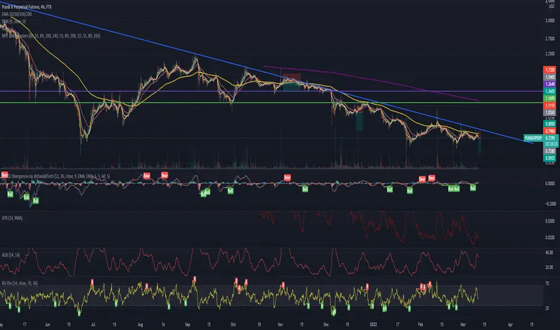Select the EMA (9, close, 0) legend entry
560x330 pixels.
coord(14,22)
